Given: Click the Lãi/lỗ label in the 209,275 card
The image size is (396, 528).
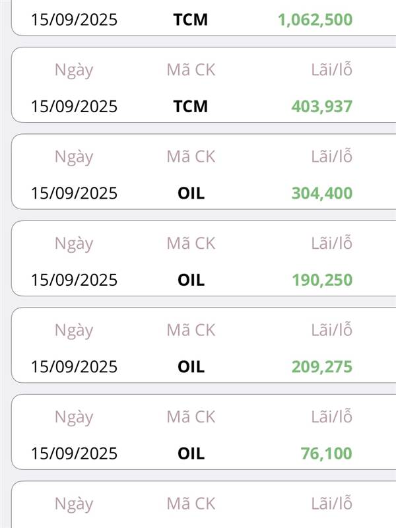Looking at the screenshot, I should [x=332, y=329].
